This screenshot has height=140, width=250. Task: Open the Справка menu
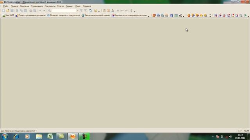click(87, 6)
